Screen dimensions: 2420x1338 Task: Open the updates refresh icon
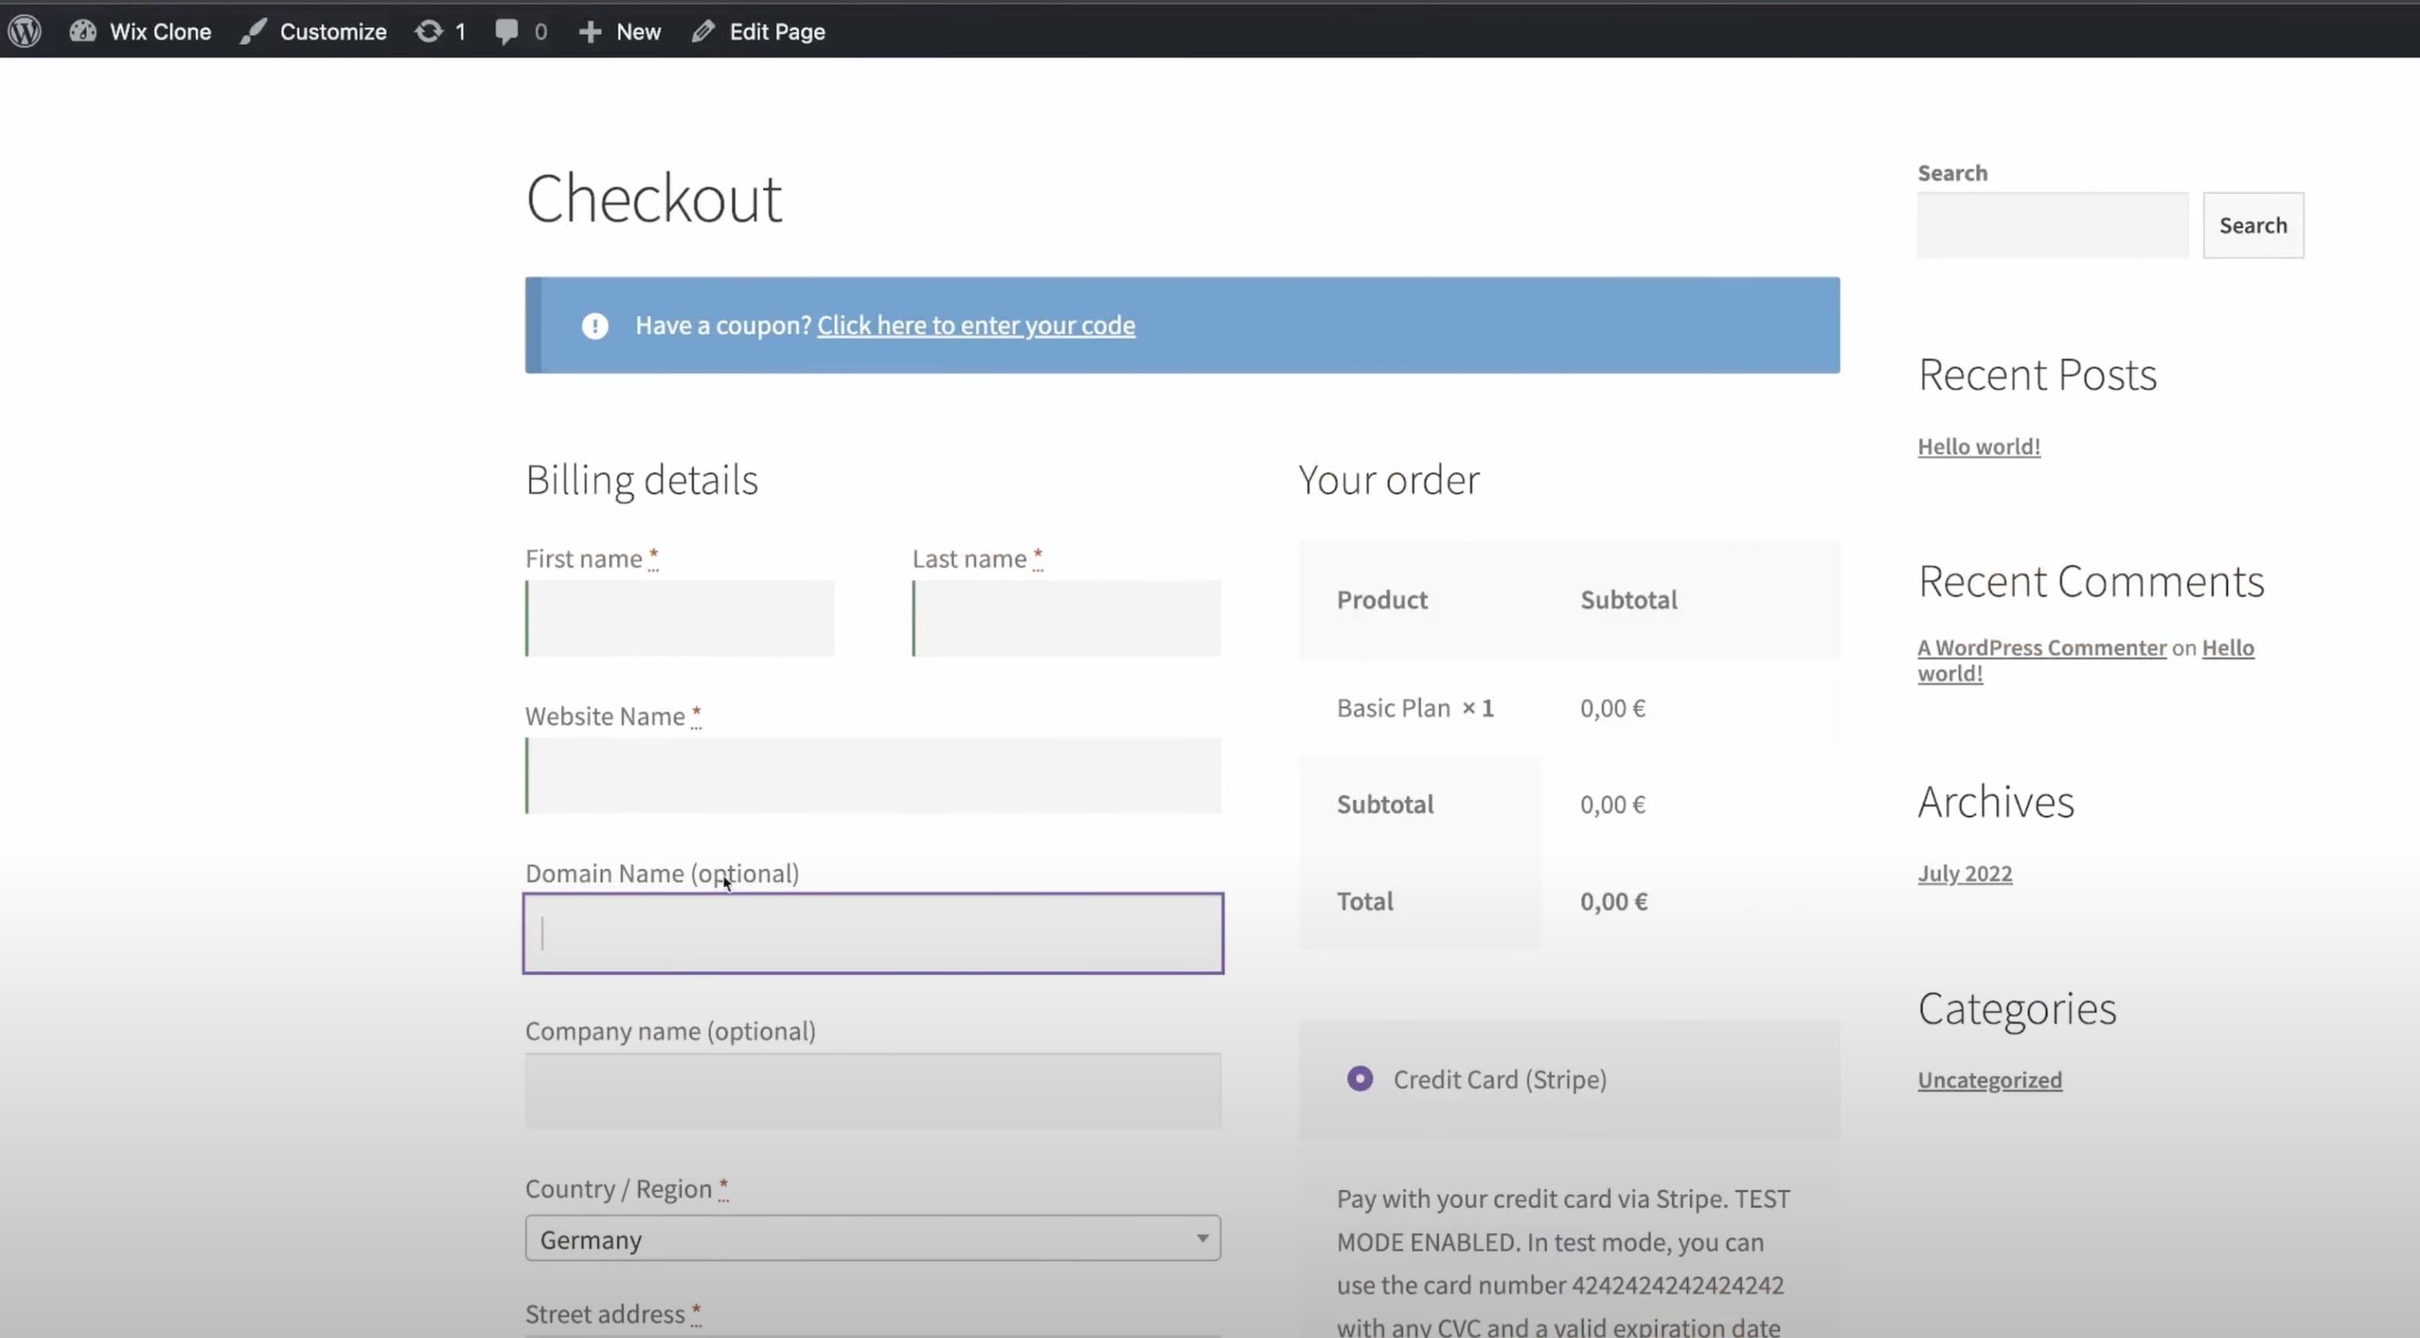click(x=428, y=31)
